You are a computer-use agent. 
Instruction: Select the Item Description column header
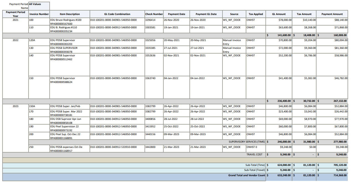70,14
